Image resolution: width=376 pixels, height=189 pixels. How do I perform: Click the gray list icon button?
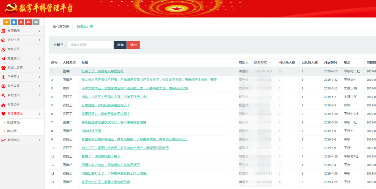(x=36, y=22)
